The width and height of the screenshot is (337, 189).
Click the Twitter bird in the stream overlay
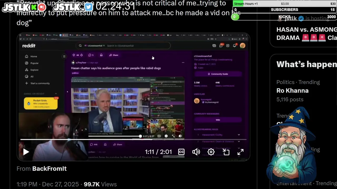[89, 7]
